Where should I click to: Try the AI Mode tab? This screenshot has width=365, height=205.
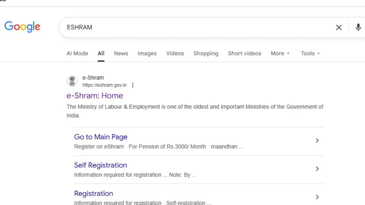click(77, 53)
